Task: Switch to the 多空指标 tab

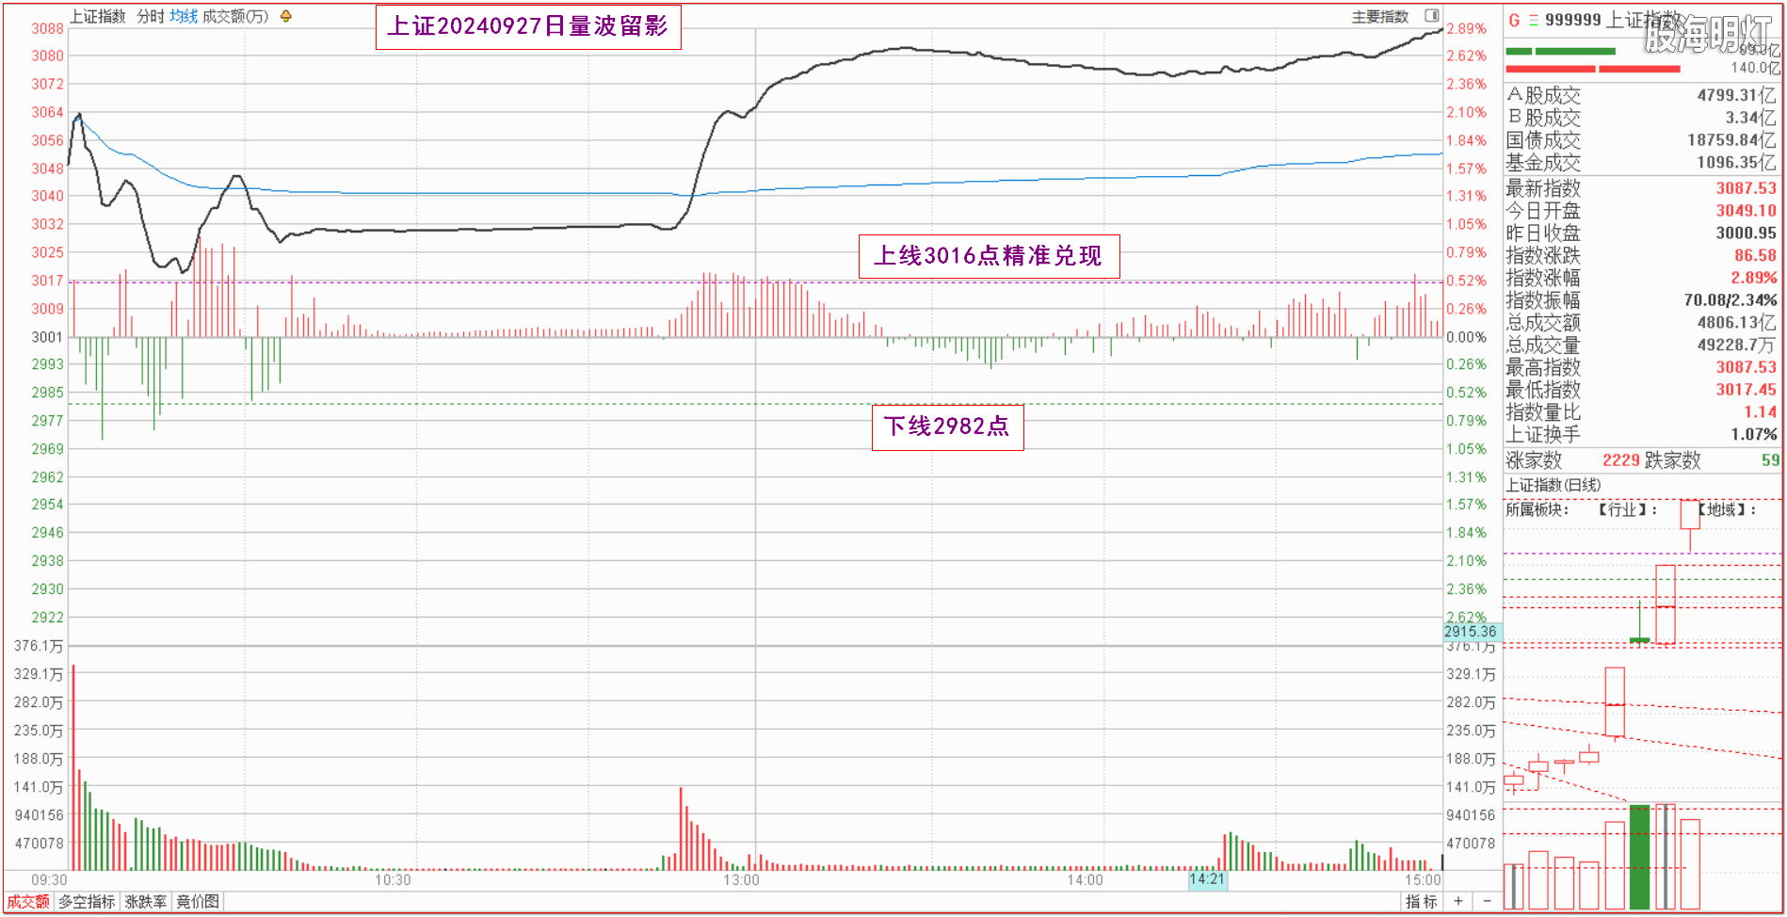Action: [87, 902]
